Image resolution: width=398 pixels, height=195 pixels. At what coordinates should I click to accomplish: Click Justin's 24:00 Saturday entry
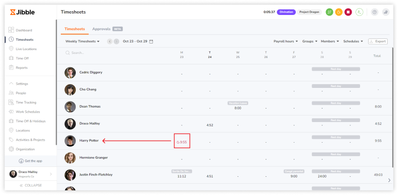(322, 176)
